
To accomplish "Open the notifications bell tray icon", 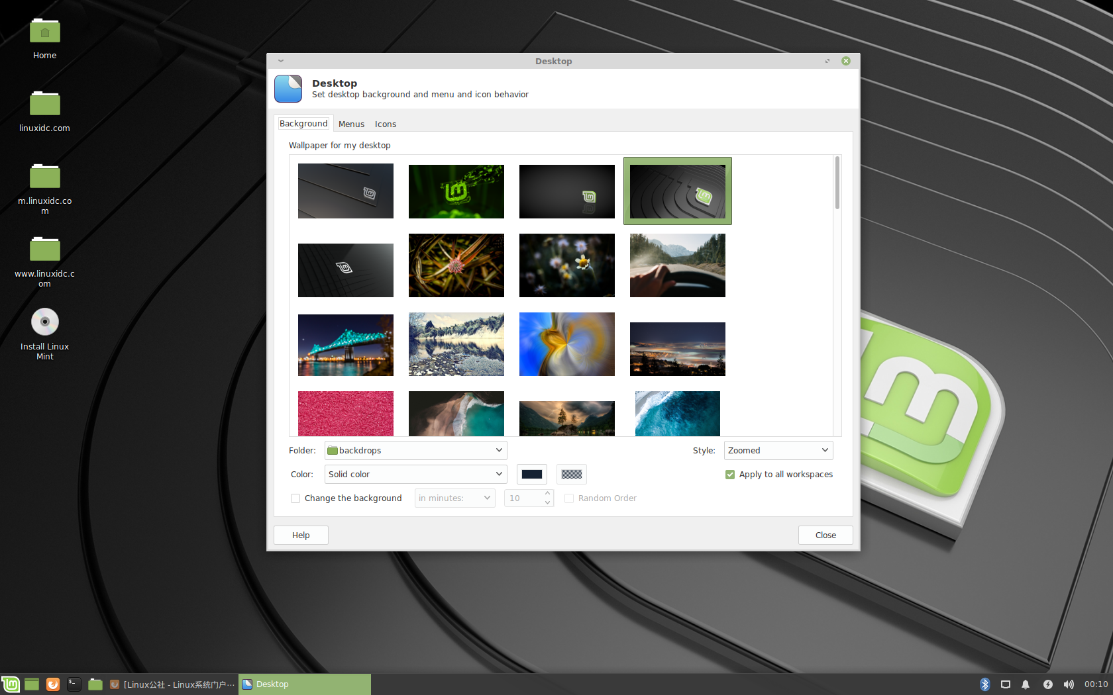I will pyautogui.click(x=1026, y=684).
